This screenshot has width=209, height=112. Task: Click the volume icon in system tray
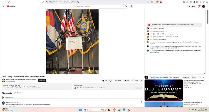(x=196, y=110)
